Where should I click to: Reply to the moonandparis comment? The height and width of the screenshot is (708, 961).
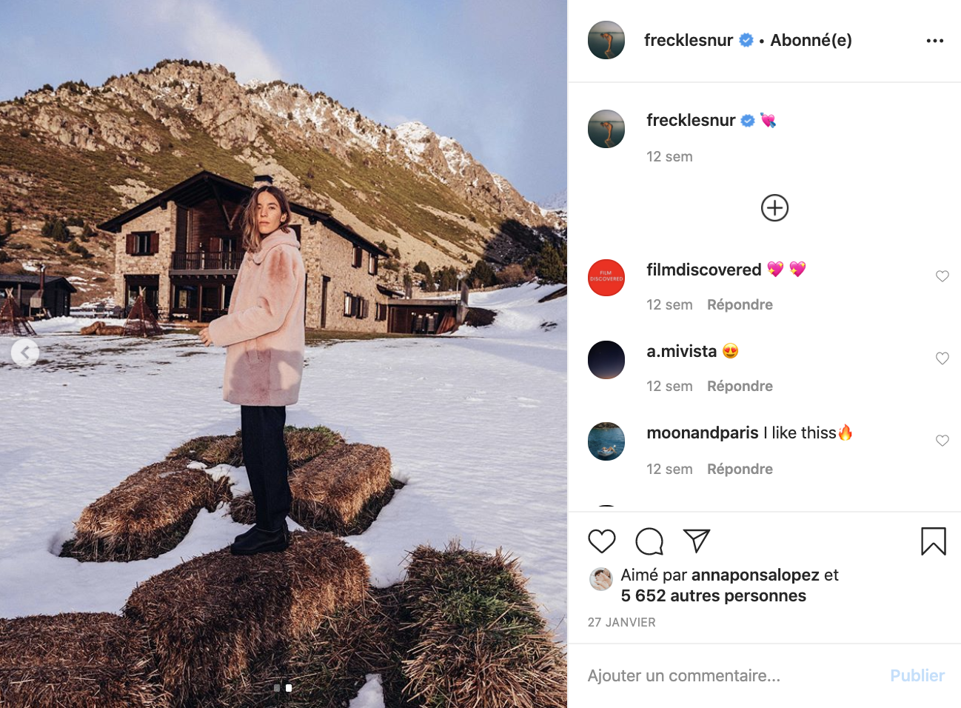pos(740,469)
